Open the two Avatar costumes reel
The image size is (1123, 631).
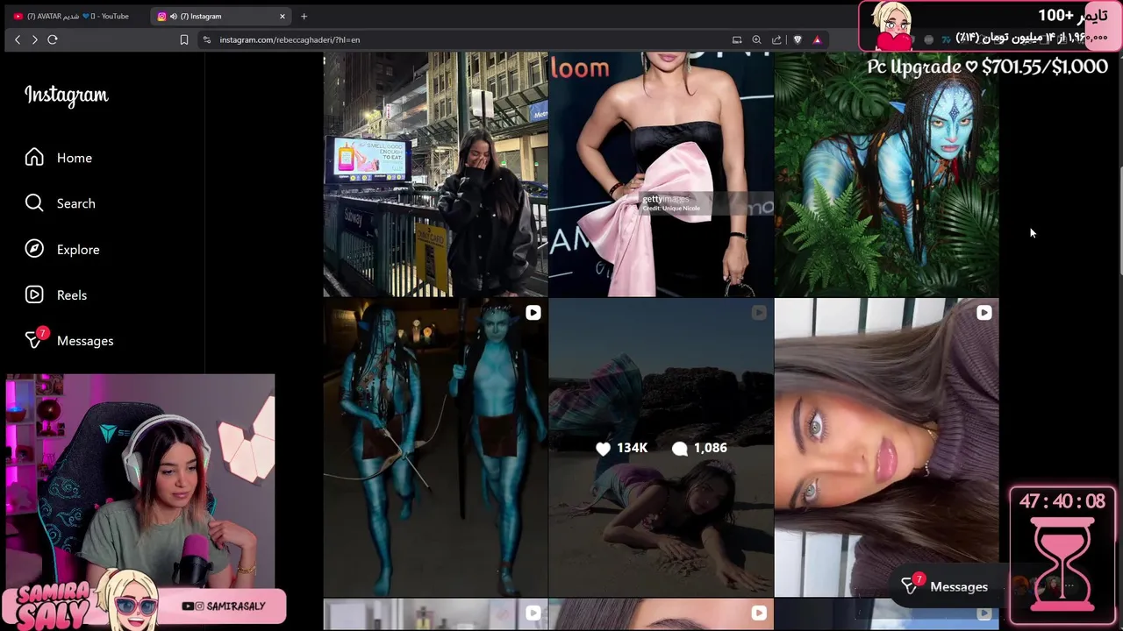435,447
